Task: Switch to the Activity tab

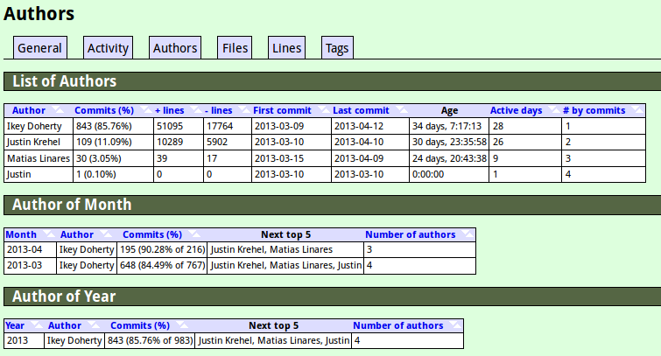Action: click(x=108, y=48)
